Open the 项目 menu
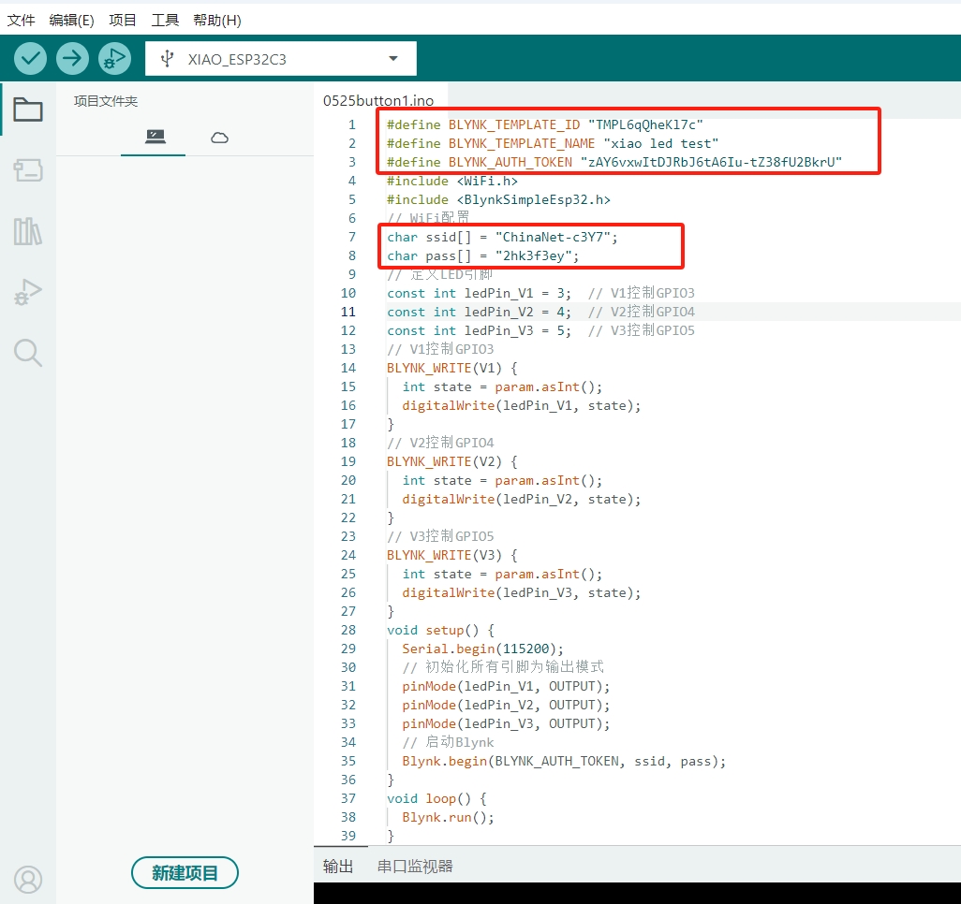 123,21
